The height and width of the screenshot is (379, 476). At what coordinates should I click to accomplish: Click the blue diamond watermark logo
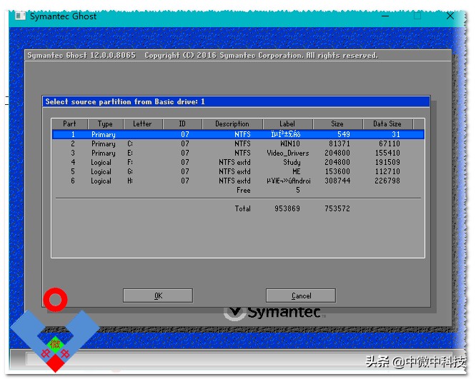[54, 340]
